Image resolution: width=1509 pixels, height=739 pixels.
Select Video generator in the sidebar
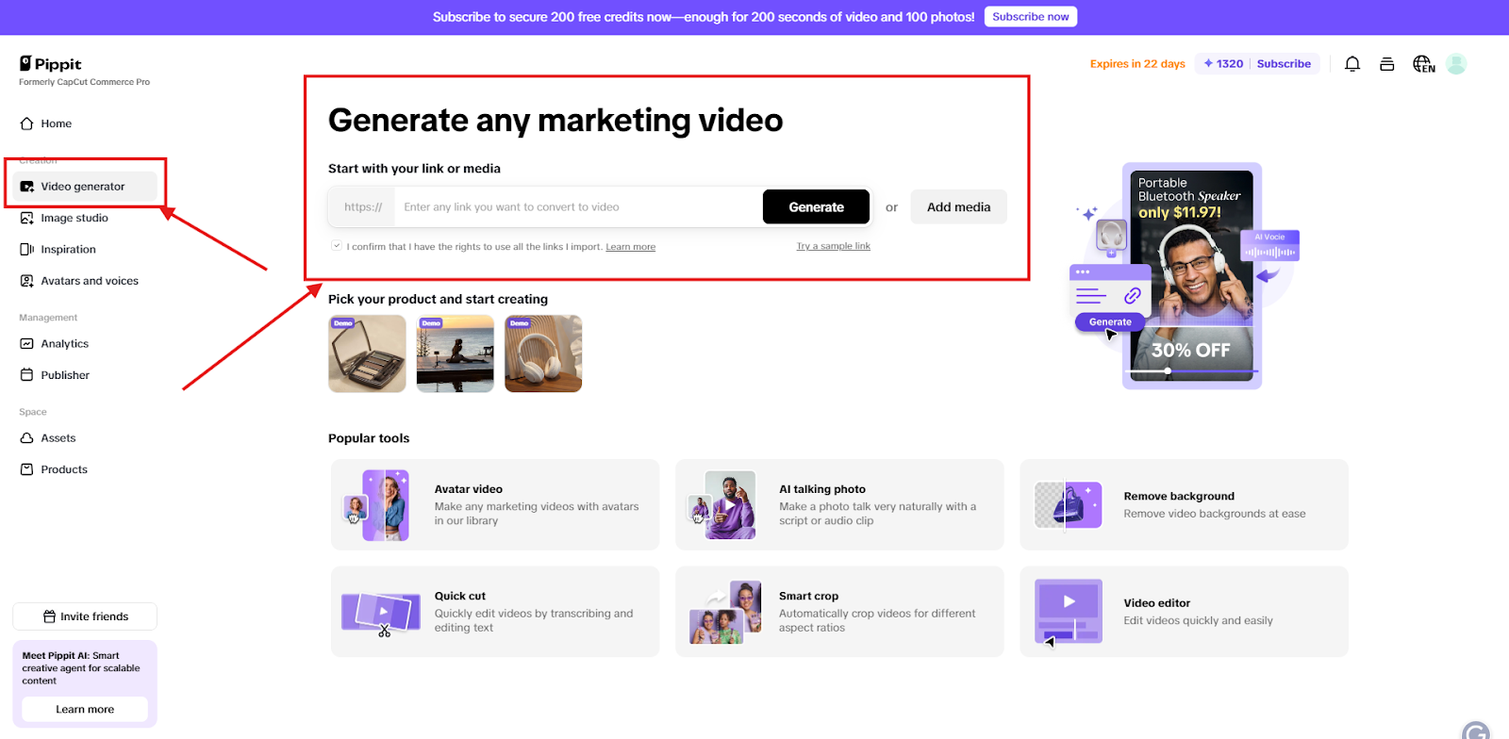click(x=83, y=187)
